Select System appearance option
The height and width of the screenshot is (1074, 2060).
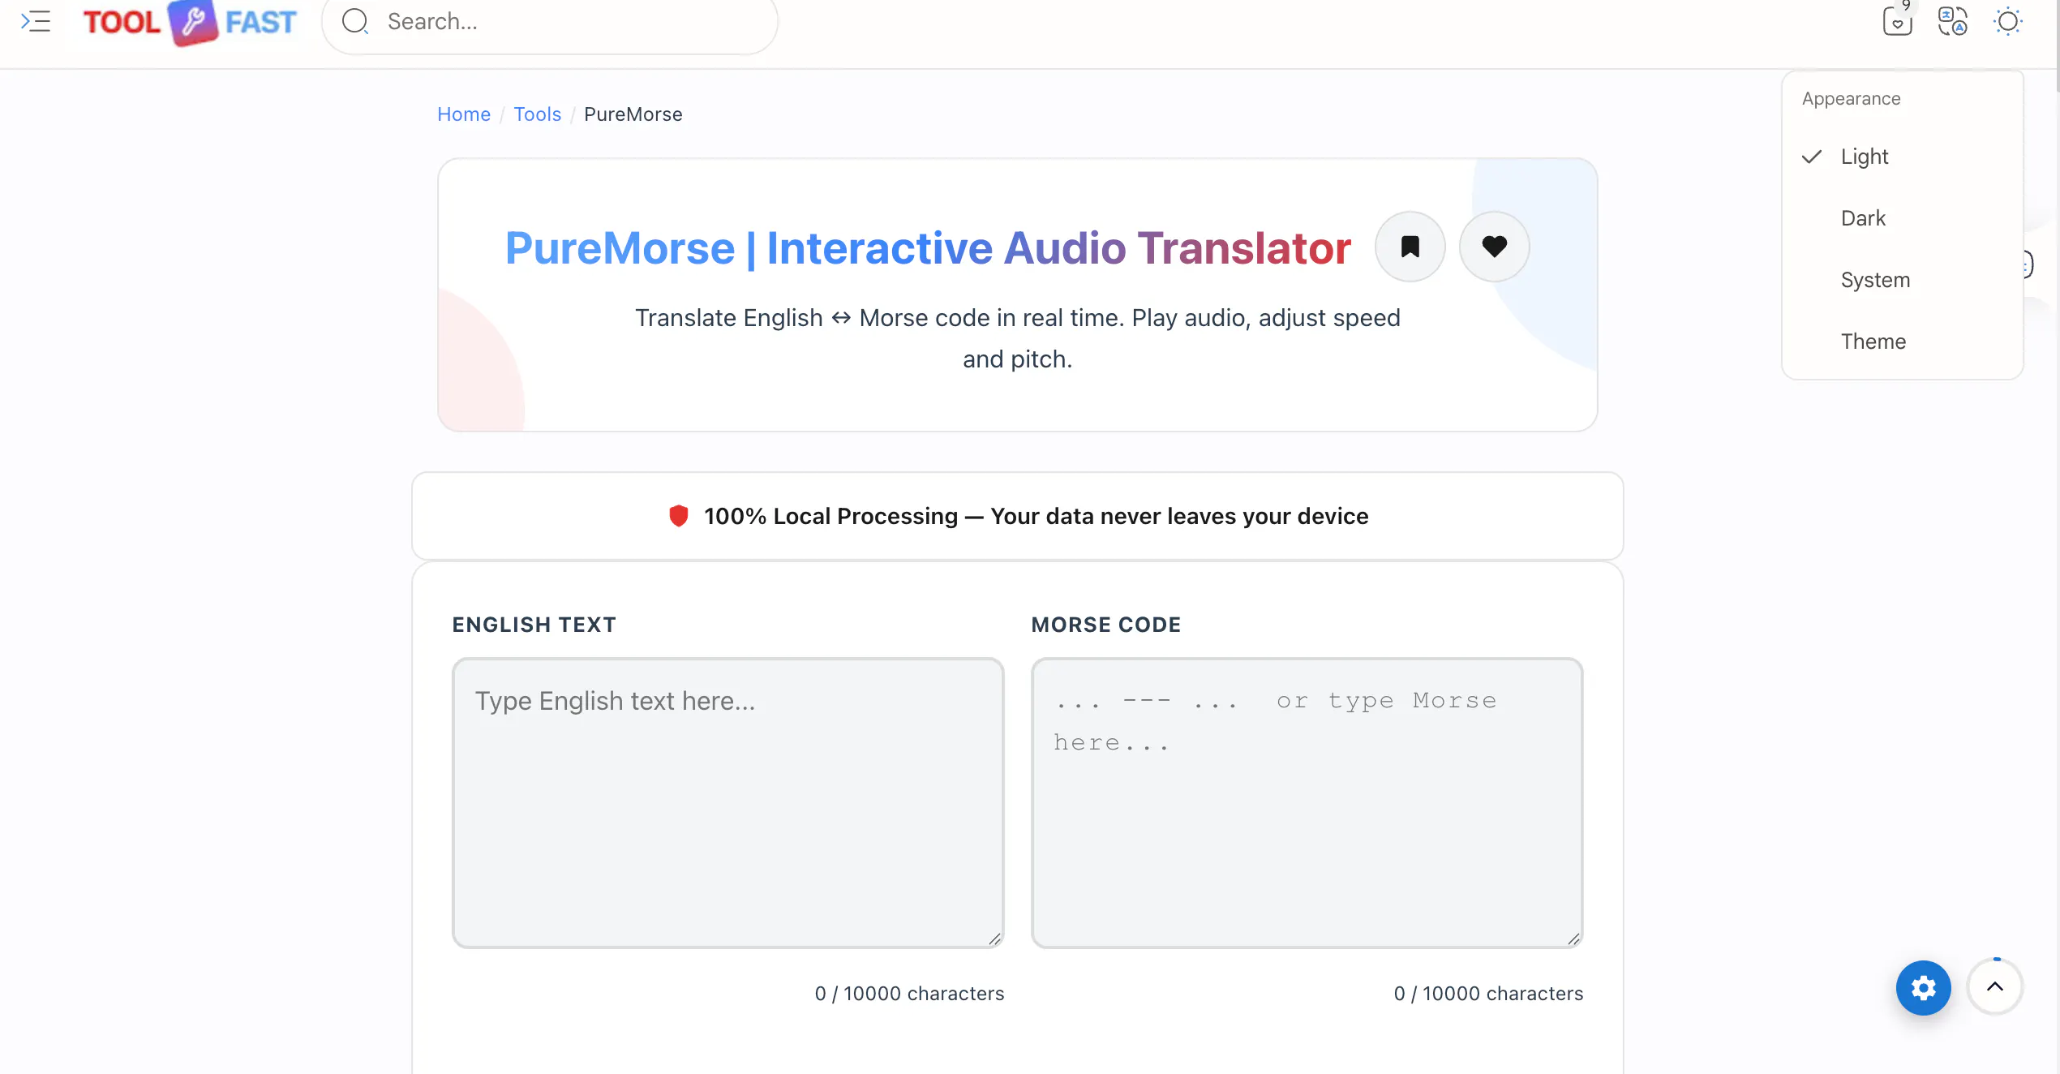1902,280
